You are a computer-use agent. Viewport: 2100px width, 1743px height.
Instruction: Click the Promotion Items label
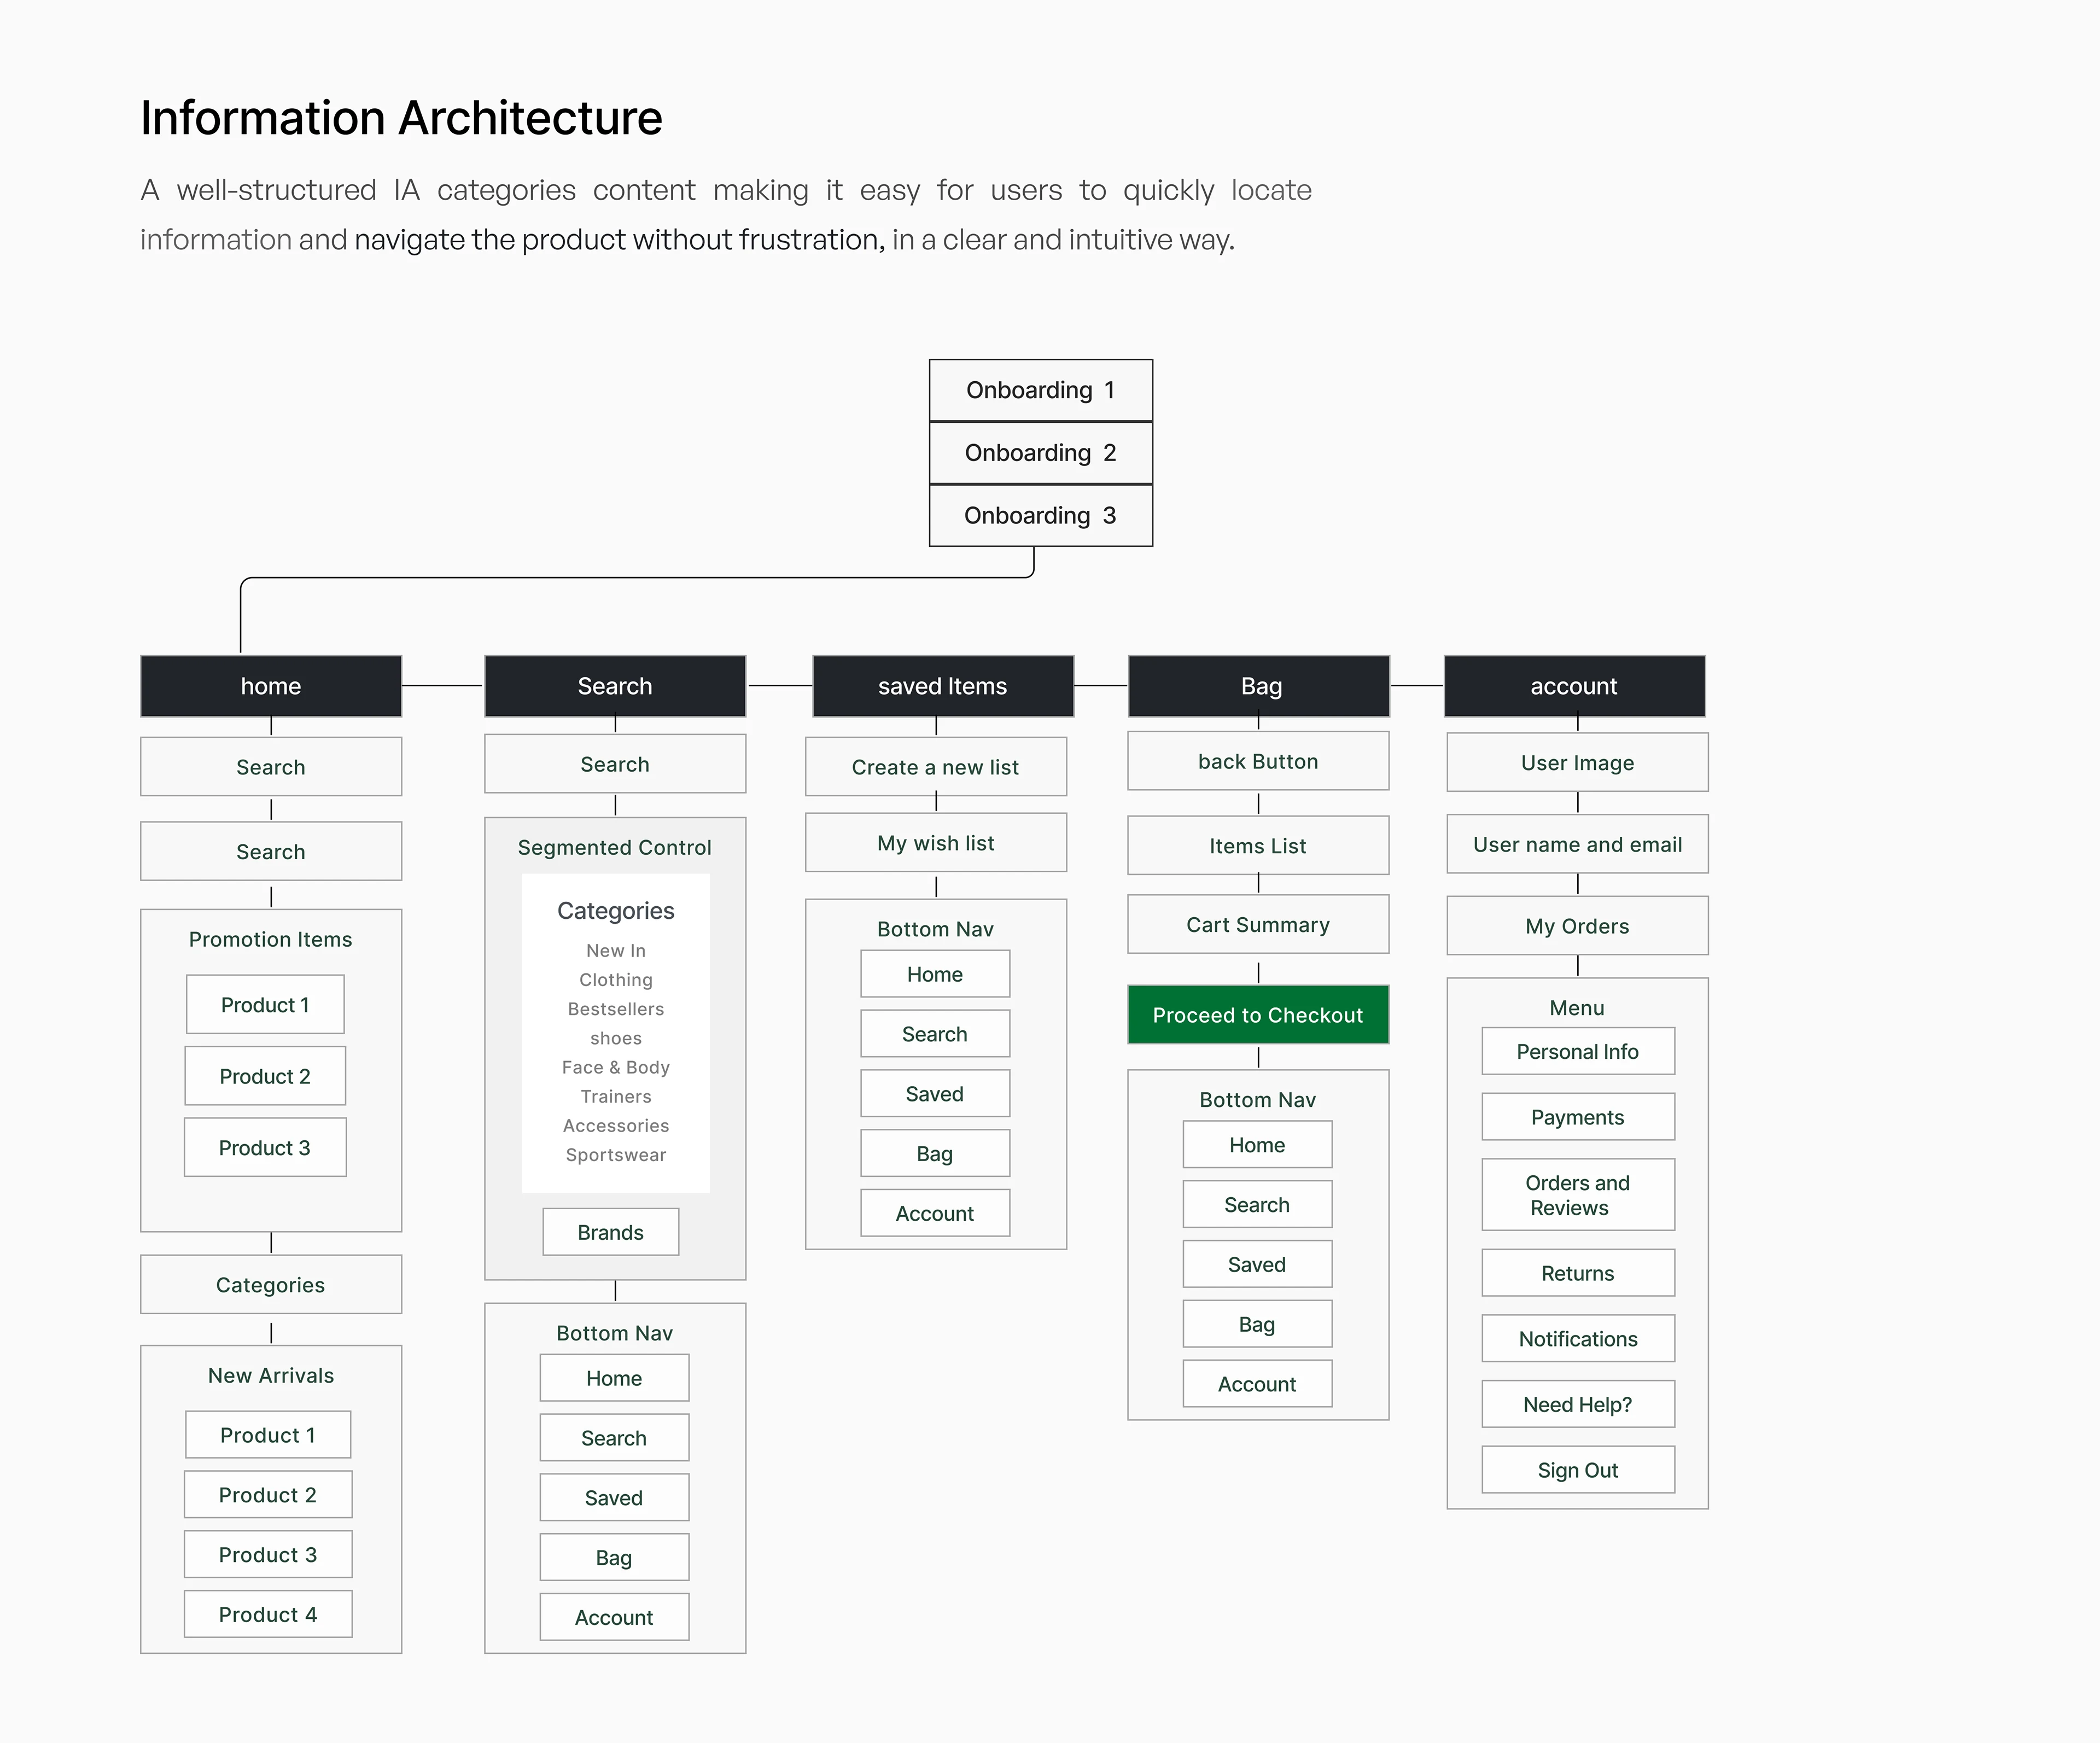[271, 939]
